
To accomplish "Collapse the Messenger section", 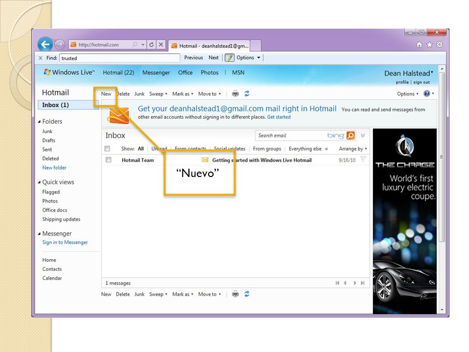I will point(39,234).
